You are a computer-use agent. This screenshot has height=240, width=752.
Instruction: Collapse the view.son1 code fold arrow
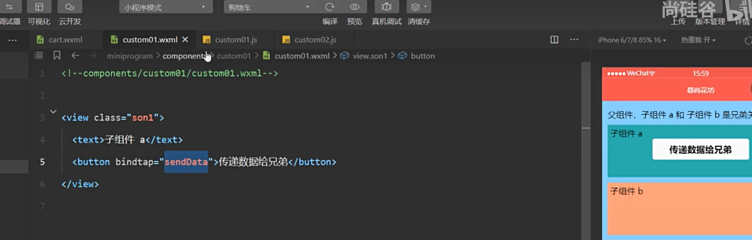[x=53, y=111]
